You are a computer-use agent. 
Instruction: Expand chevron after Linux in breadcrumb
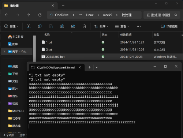(x=98, y=15)
